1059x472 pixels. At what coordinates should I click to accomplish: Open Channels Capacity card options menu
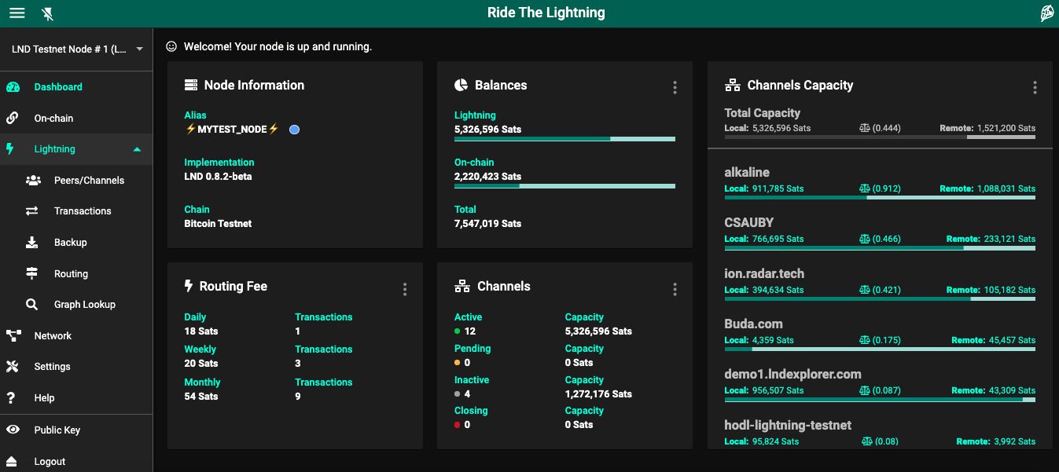(1035, 88)
